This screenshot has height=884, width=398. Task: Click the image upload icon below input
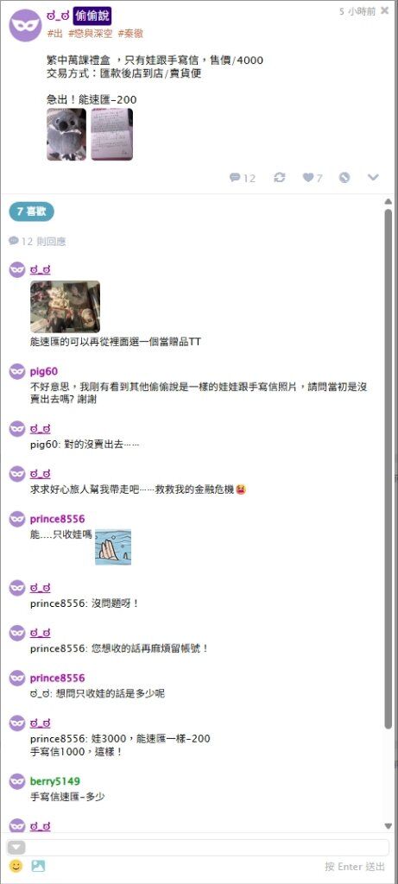coord(38,866)
